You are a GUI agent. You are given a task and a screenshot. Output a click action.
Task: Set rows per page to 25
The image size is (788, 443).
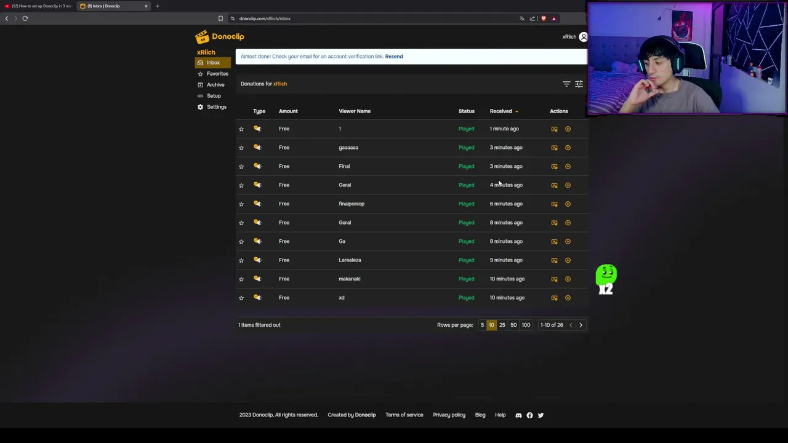click(x=502, y=325)
